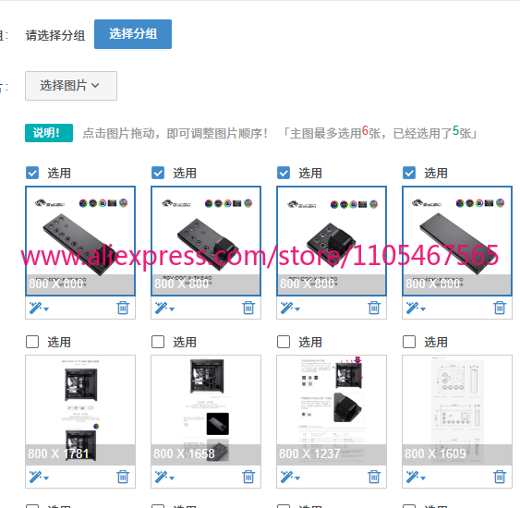The image size is (520, 508).
Task: Click the teal 说明! label
Action: 49,133
